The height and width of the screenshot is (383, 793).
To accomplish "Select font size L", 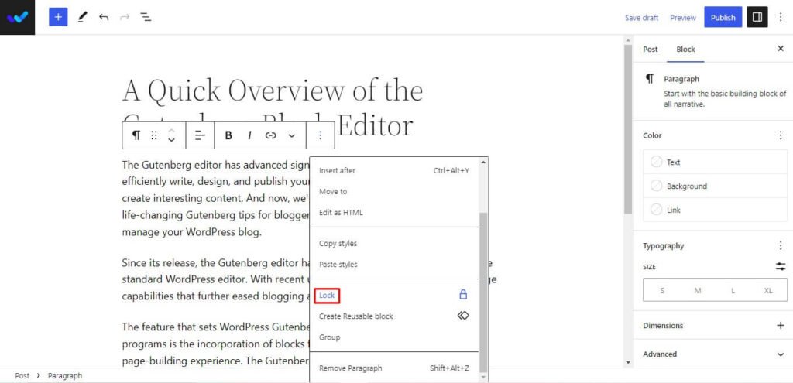I will point(733,290).
